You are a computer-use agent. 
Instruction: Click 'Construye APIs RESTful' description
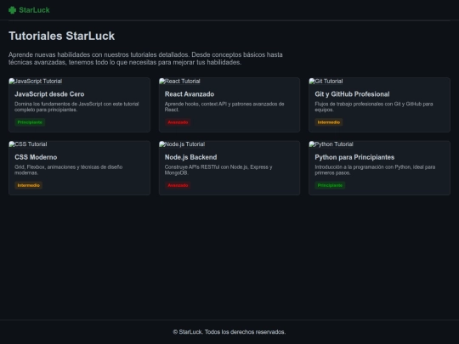[x=218, y=170]
